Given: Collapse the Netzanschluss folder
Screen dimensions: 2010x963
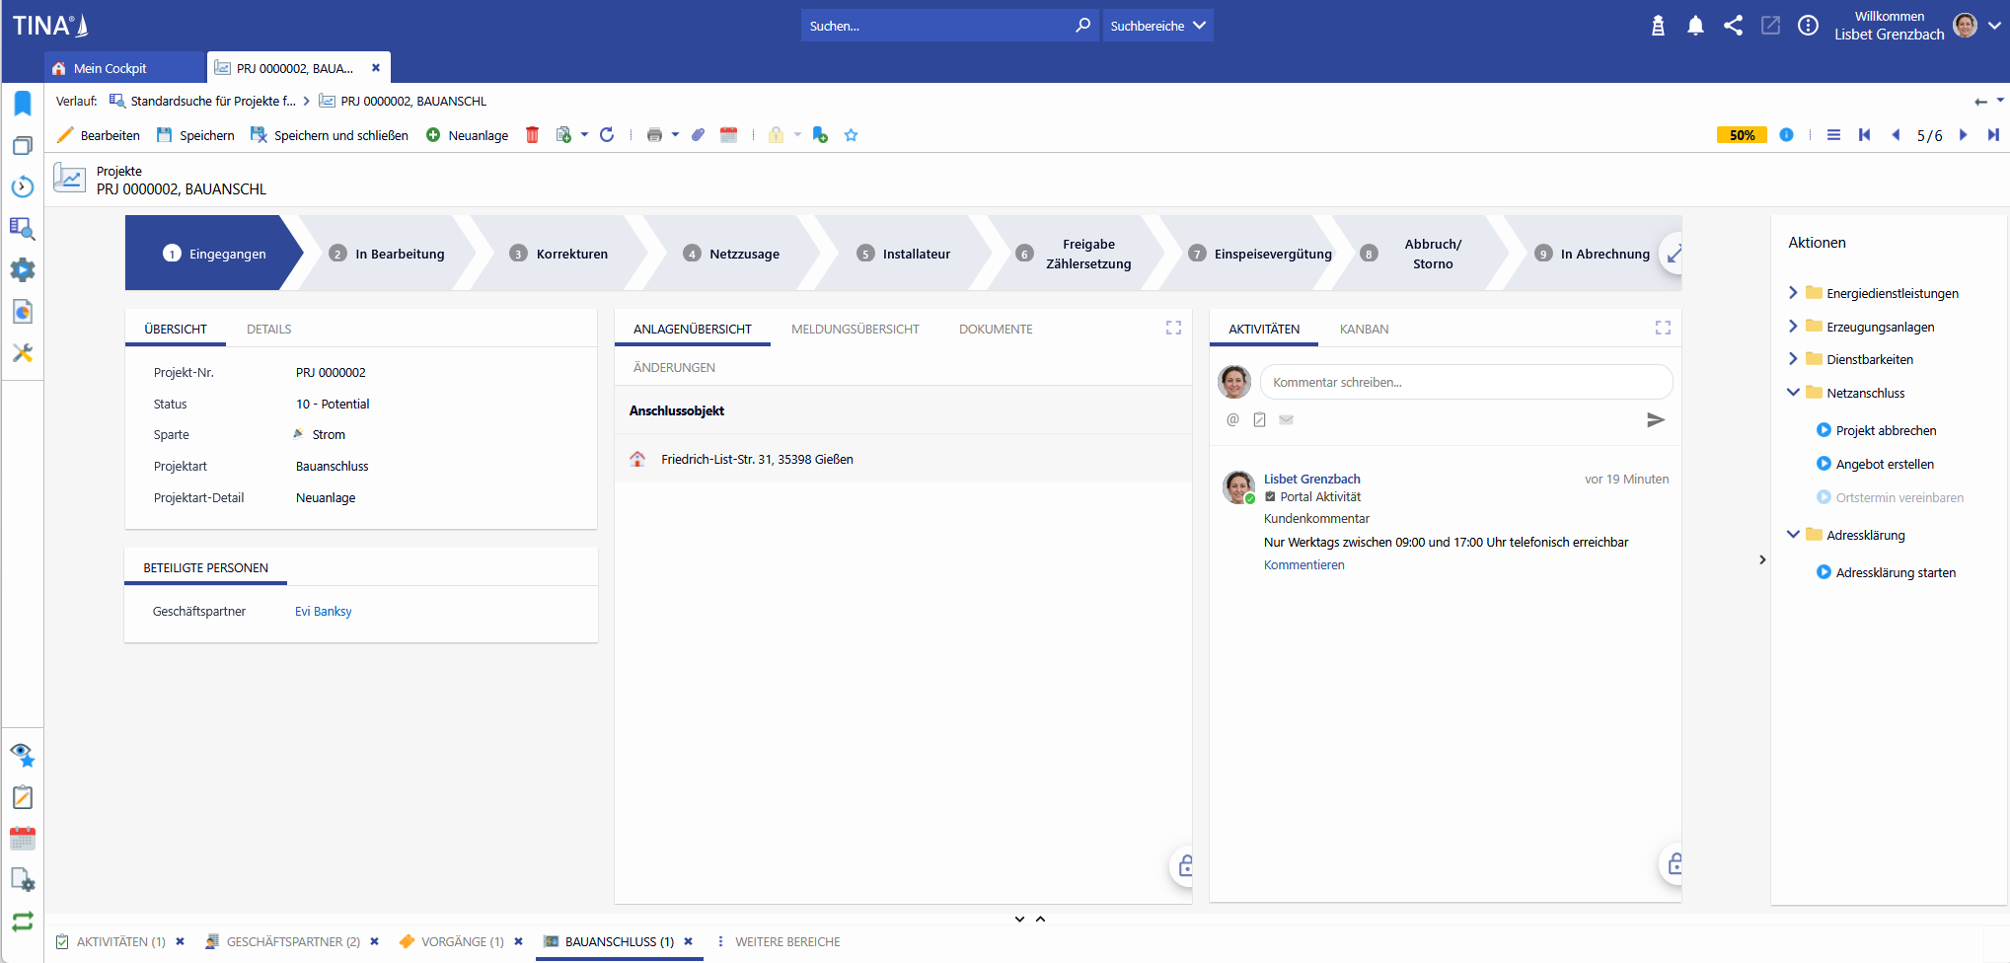Looking at the screenshot, I should pyautogui.click(x=1793, y=393).
